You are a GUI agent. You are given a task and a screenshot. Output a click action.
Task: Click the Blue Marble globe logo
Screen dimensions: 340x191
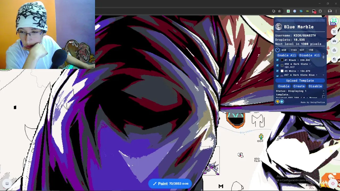coord(279,27)
